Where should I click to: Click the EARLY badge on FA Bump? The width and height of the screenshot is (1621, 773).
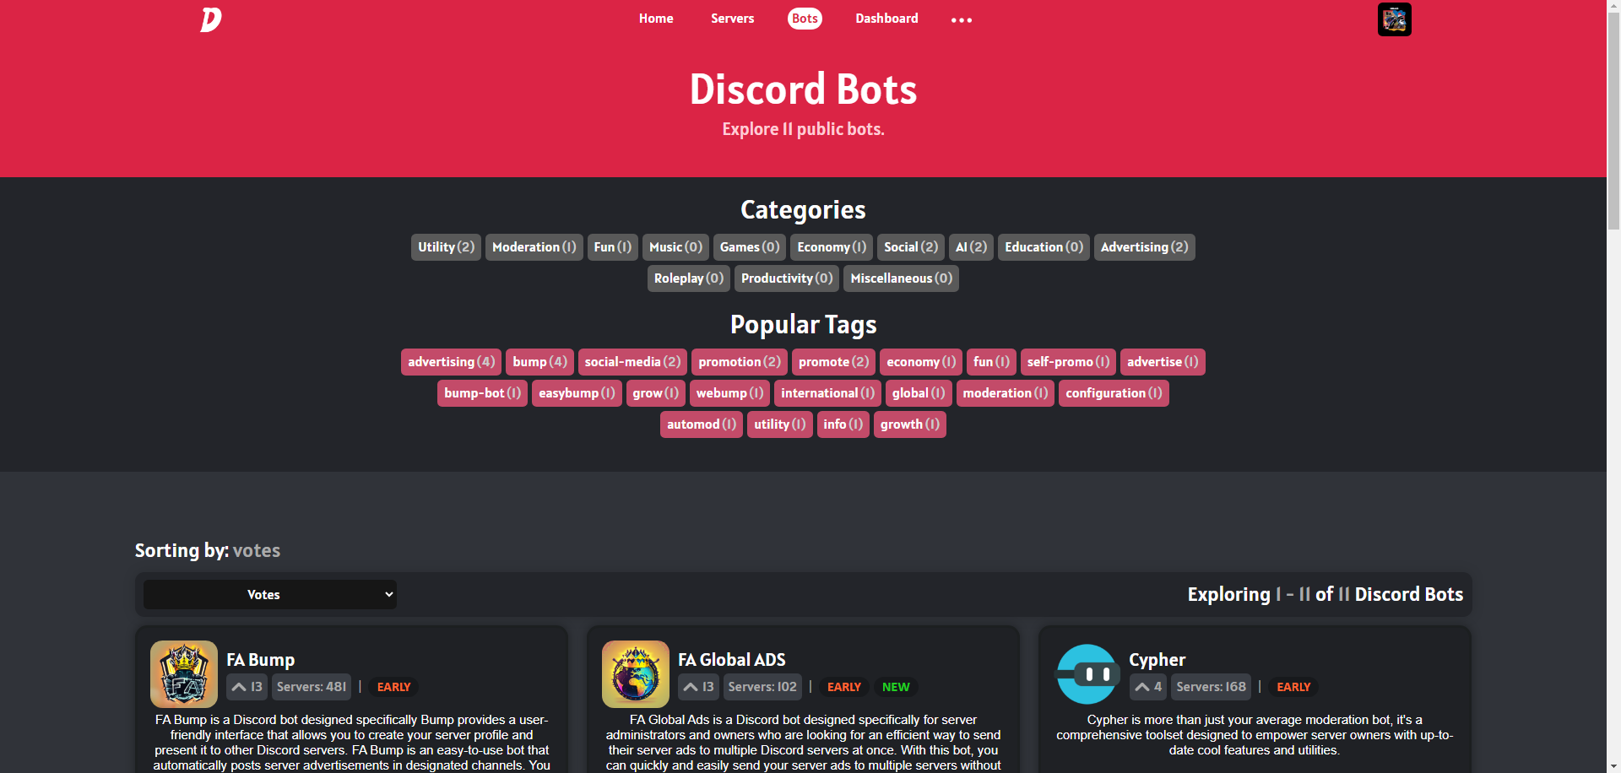click(x=393, y=687)
